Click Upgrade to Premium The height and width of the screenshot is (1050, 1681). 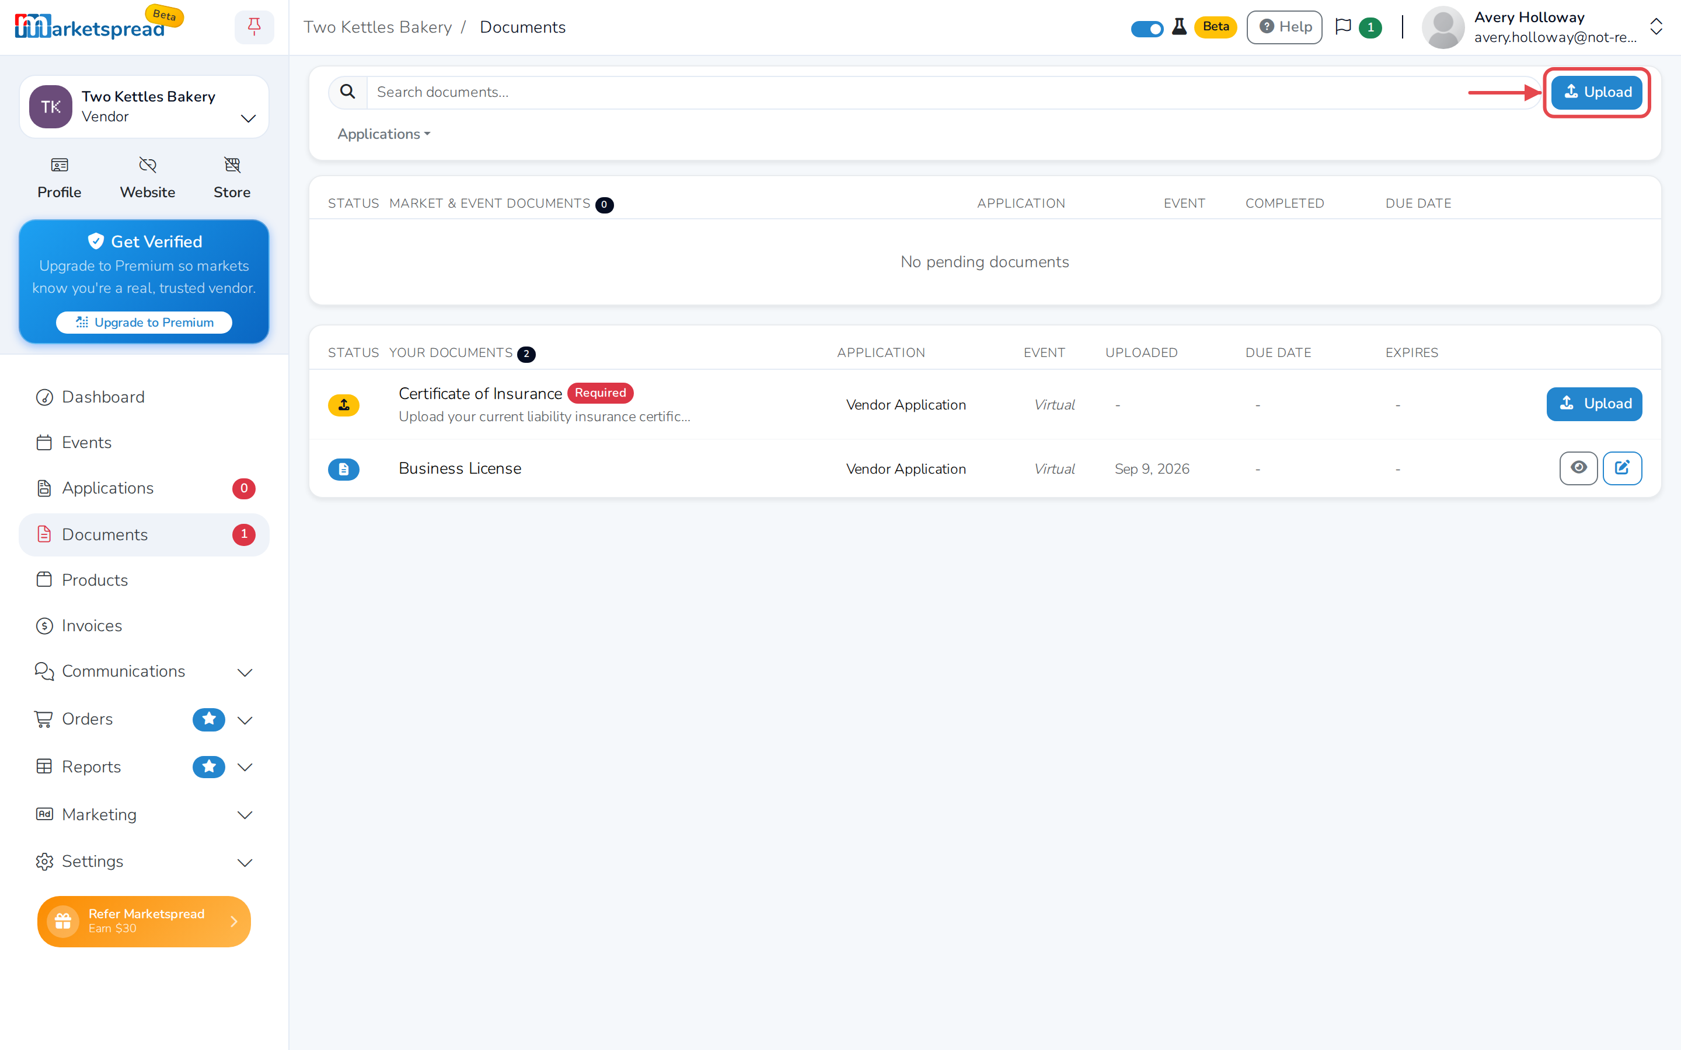coord(144,322)
